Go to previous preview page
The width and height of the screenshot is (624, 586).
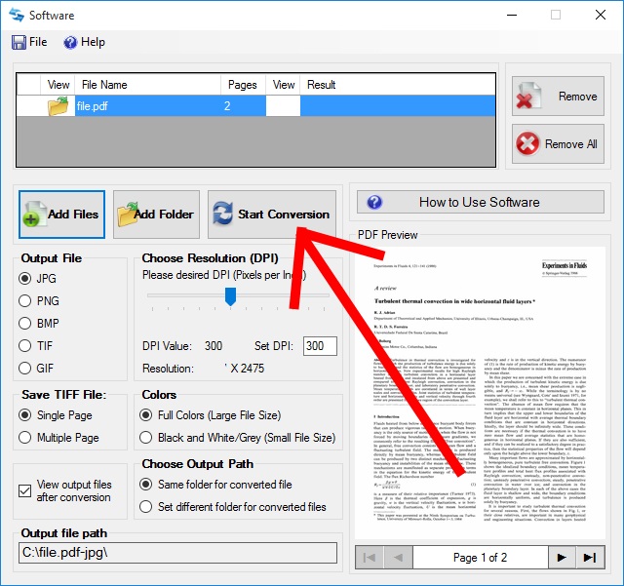point(399,558)
